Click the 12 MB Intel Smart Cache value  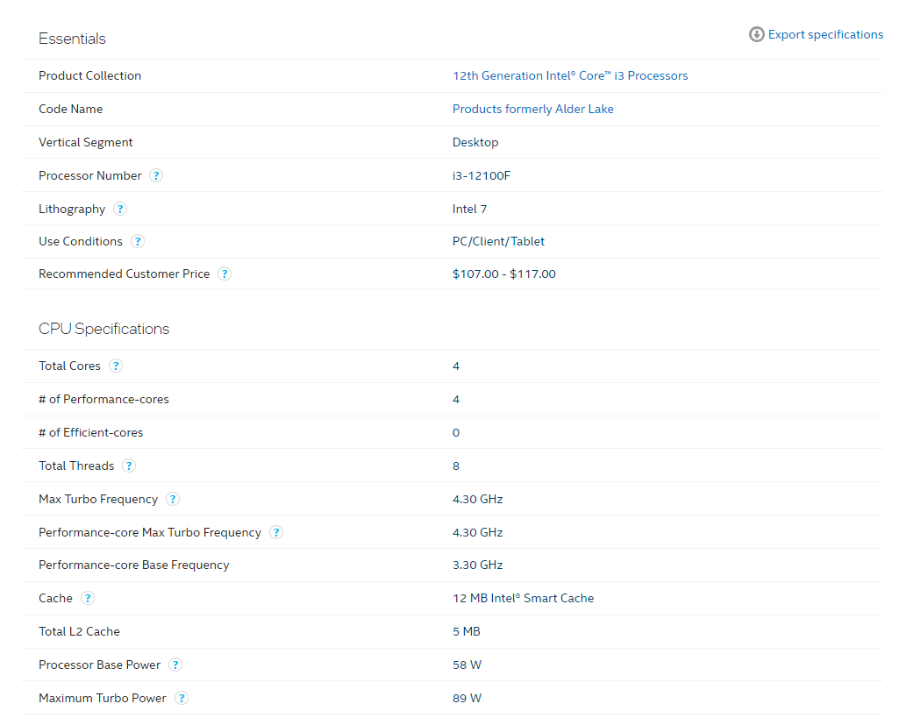tap(523, 599)
